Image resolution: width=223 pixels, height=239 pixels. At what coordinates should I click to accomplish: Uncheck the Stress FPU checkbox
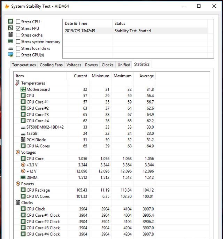18,29
